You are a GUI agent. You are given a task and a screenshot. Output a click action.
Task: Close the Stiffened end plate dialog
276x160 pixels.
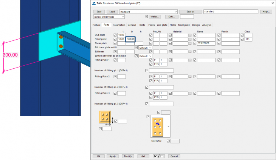273,3
